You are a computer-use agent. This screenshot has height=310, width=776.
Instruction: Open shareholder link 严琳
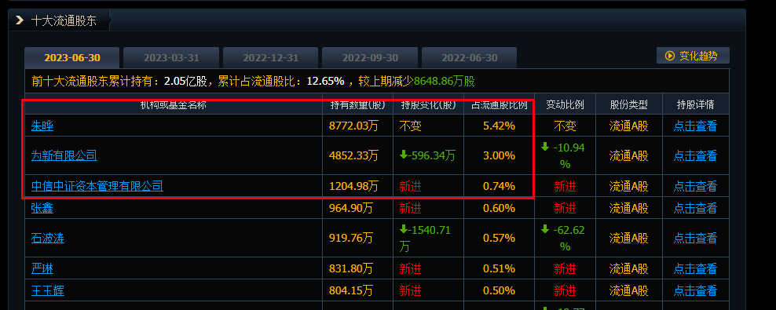tap(42, 268)
